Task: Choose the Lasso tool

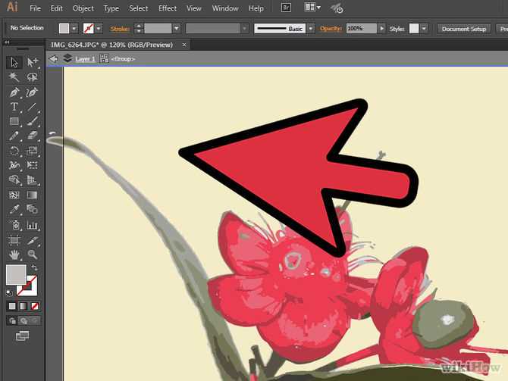Action: pos(32,77)
